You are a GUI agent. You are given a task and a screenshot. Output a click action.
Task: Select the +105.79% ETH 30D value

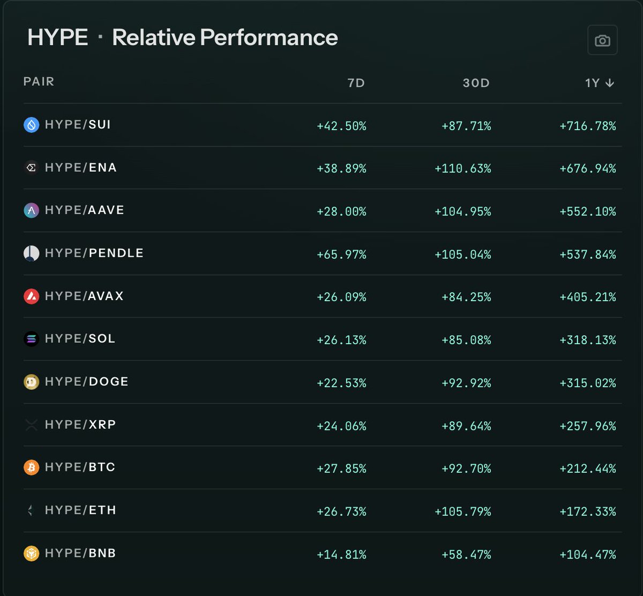[x=463, y=511]
